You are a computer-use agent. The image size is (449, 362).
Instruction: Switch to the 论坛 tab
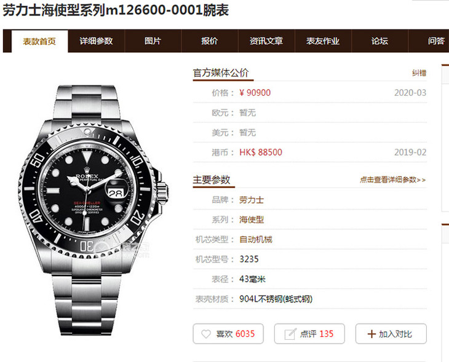(379, 41)
